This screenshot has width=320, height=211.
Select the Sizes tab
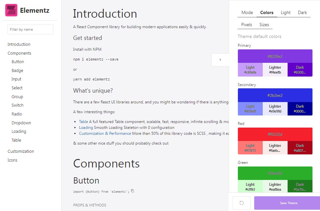click(x=264, y=25)
